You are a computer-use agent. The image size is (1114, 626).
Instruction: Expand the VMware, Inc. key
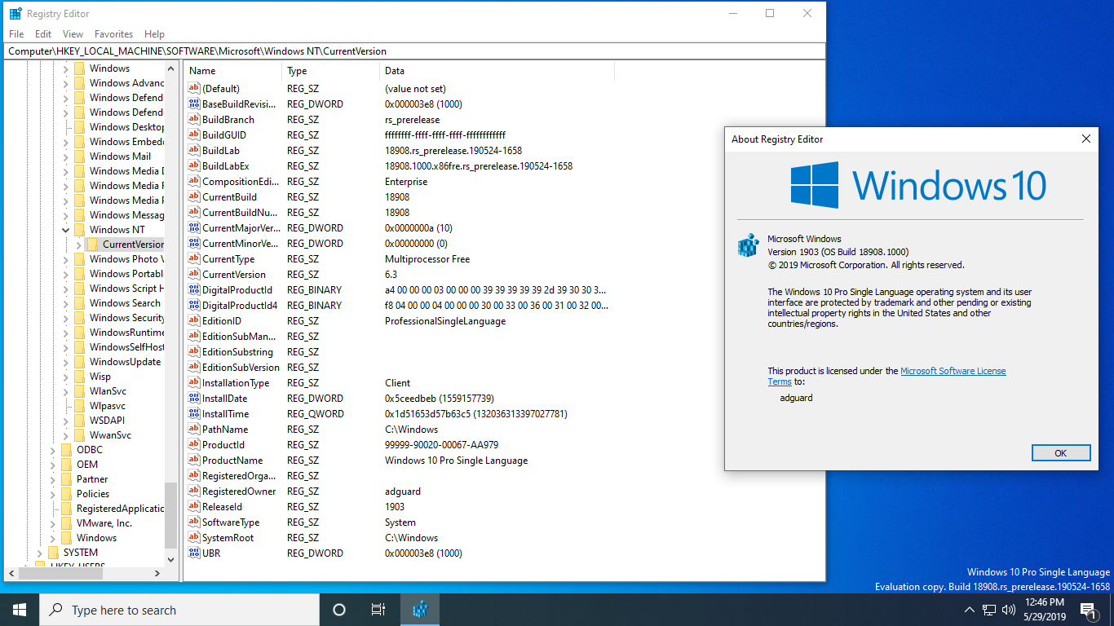tap(53, 523)
